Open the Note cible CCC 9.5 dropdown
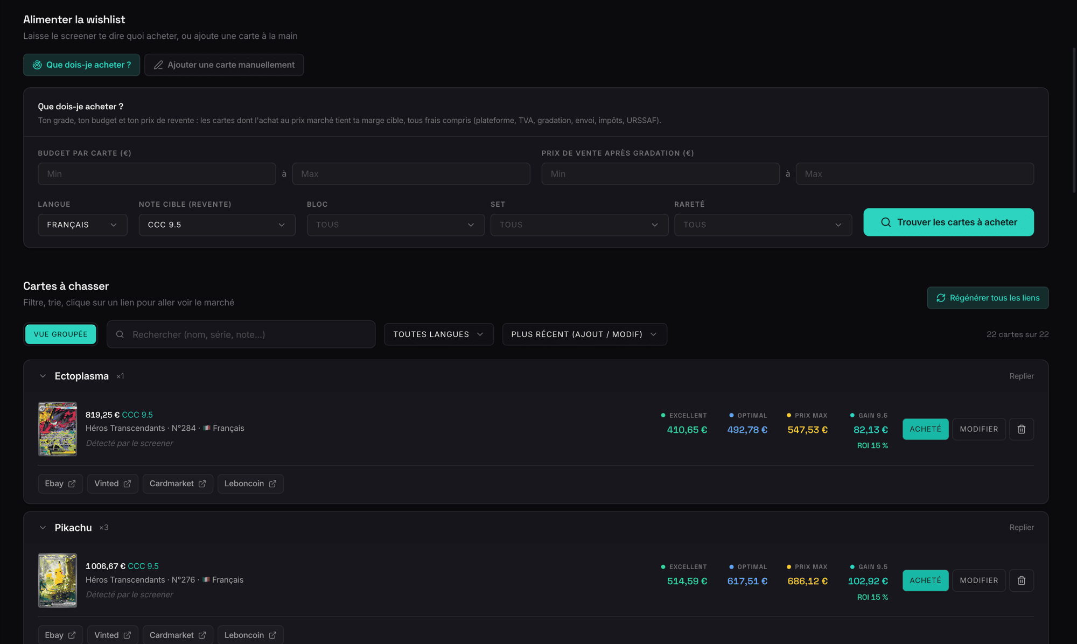Viewport: 1077px width, 644px height. point(217,225)
